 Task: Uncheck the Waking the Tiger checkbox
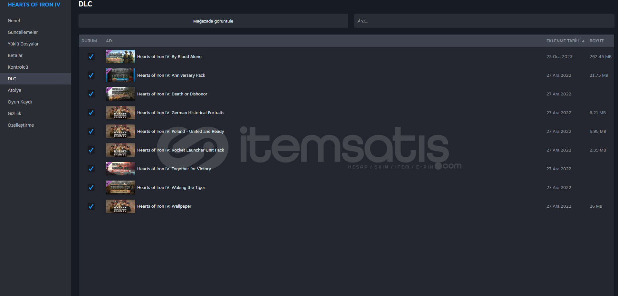click(x=91, y=187)
